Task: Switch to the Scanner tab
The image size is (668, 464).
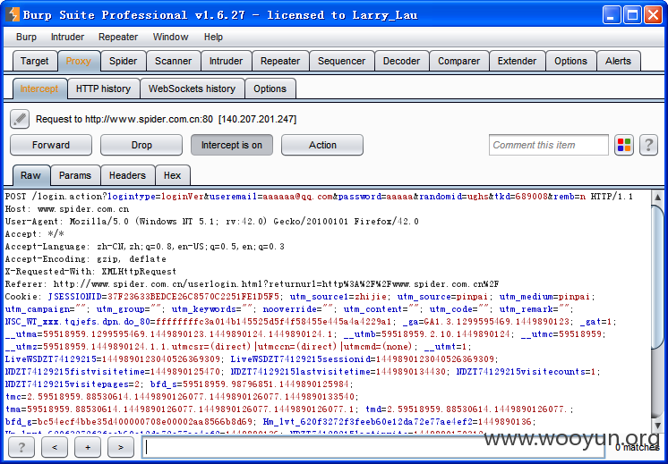Action: tap(173, 61)
